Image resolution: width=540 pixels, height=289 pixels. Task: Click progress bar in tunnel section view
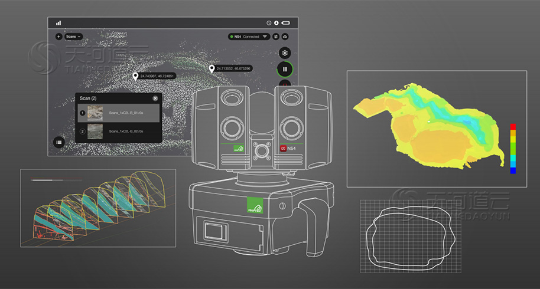[57, 180]
